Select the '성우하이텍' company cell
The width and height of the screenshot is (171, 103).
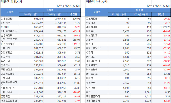(10, 36)
